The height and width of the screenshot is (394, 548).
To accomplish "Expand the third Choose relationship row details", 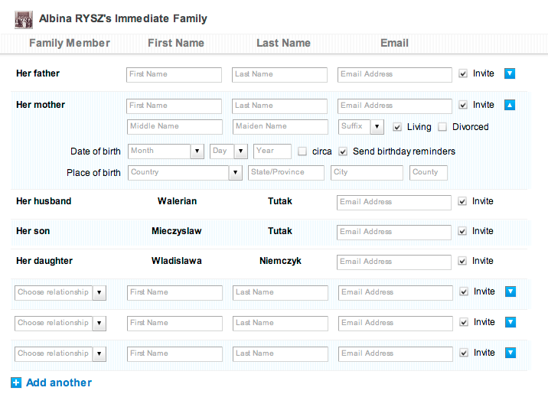I will [x=510, y=353].
